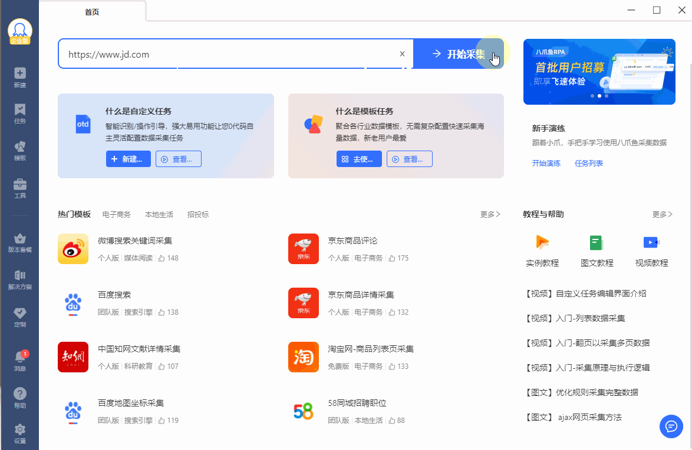Image resolution: width=692 pixels, height=450 pixels.
Task: Switch to the 首页 tab
Action: (x=92, y=12)
